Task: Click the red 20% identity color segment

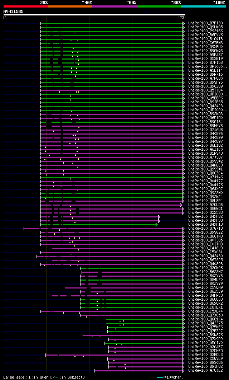Action: [26, 6]
